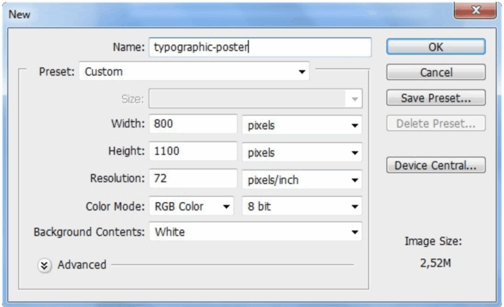Click the Width value field
The height and width of the screenshot is (307, 504).
[193, 124]
